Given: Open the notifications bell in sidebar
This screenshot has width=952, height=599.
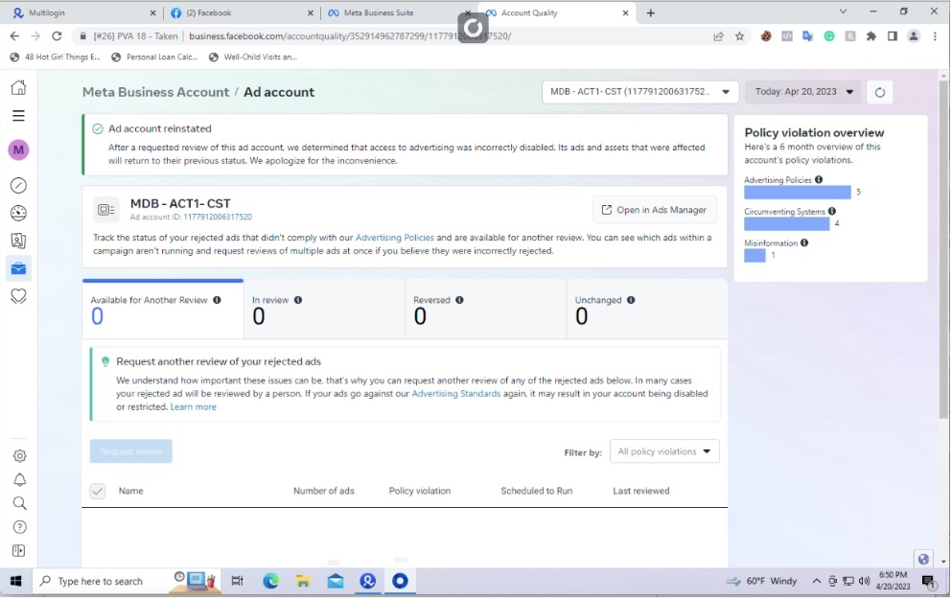Looking at the screenshot, I should 19,480.
